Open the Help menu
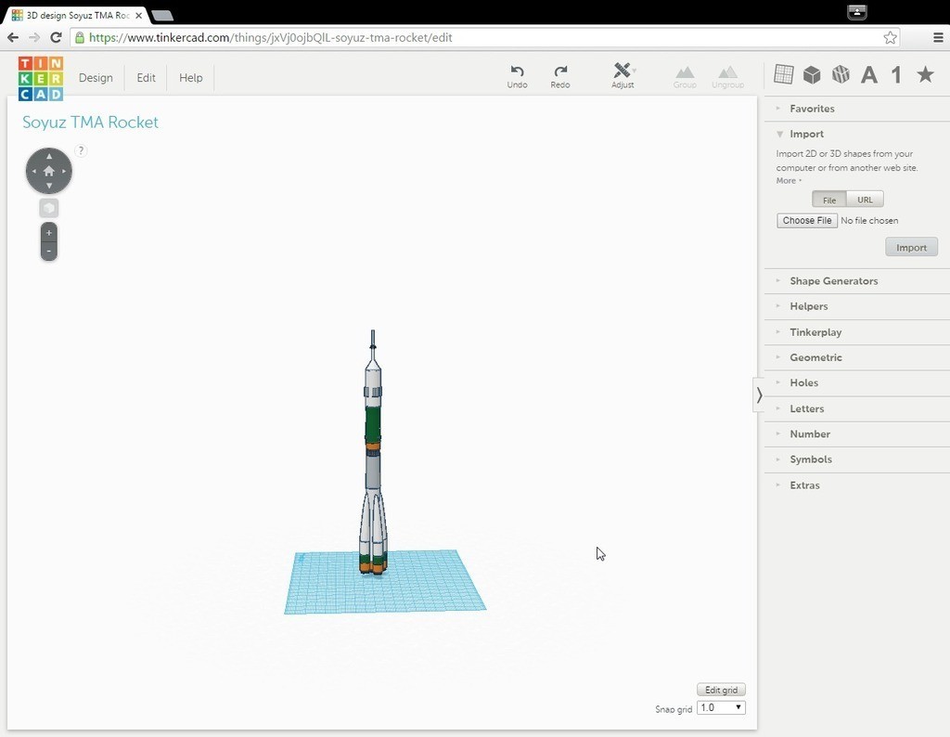The width and height of the screenshot is (950, 737). (191, 78)
